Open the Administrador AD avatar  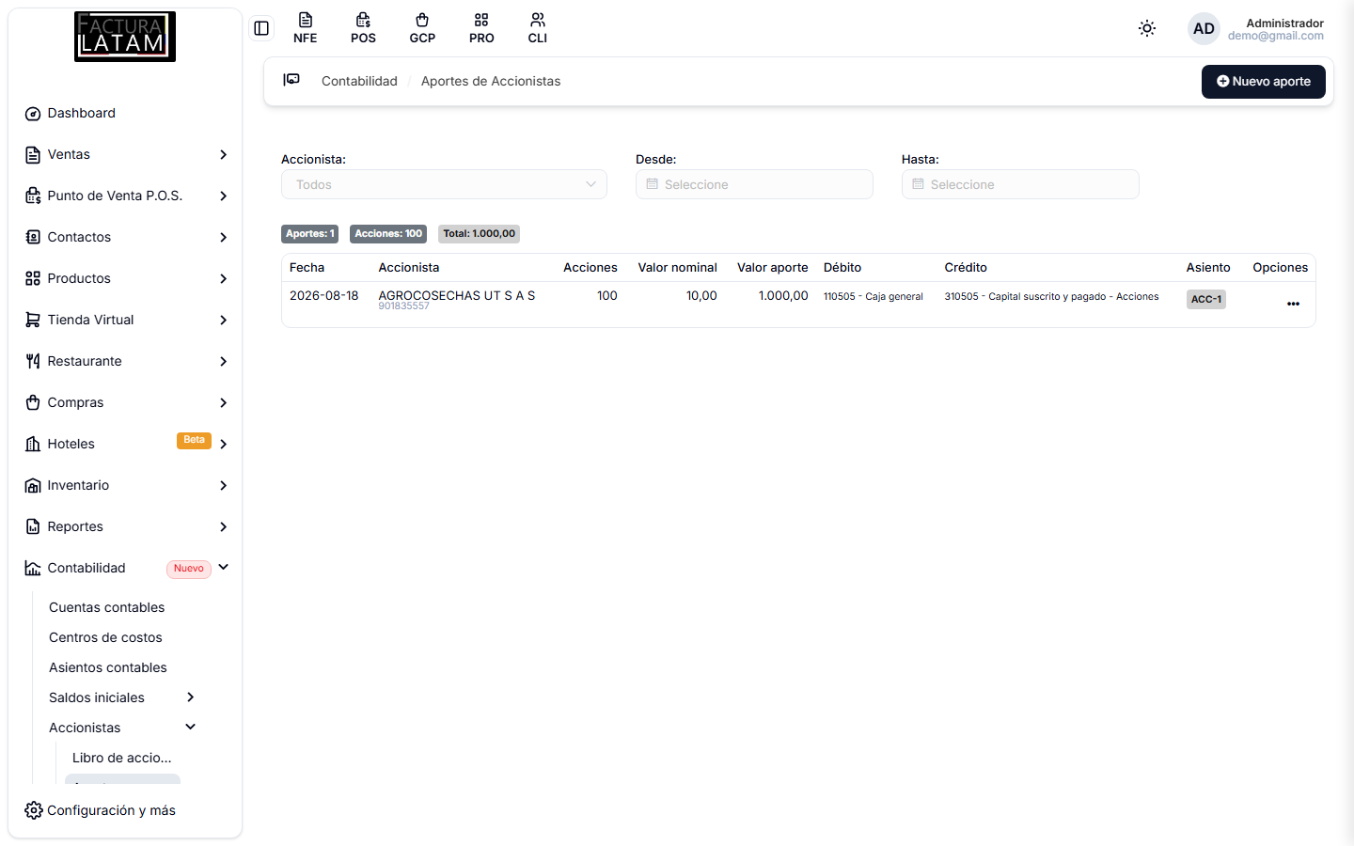coord(1204,29)
